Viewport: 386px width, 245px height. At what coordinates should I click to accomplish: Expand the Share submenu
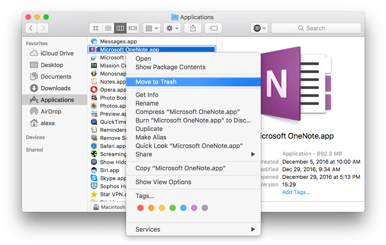tap(193, 154)
